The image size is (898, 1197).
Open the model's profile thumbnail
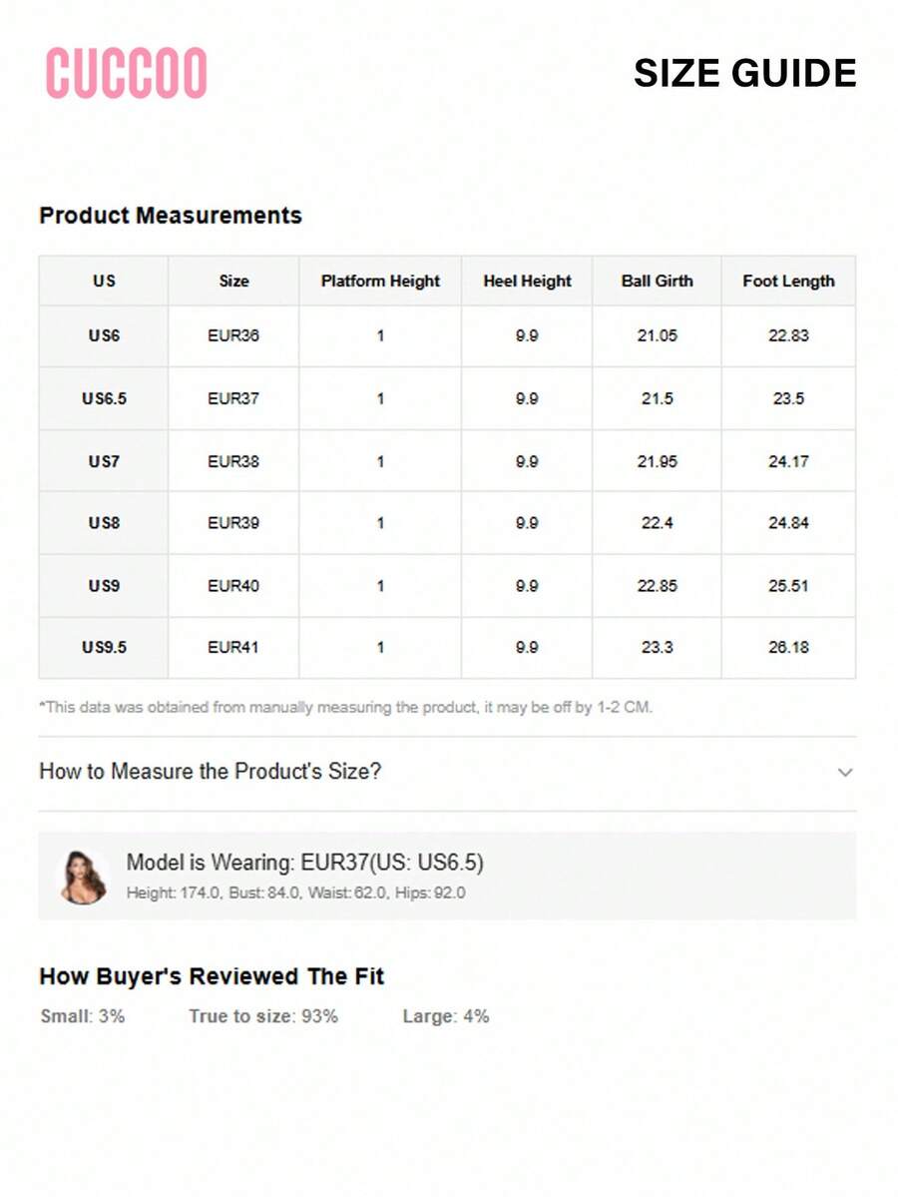click(x=83, y=877)
